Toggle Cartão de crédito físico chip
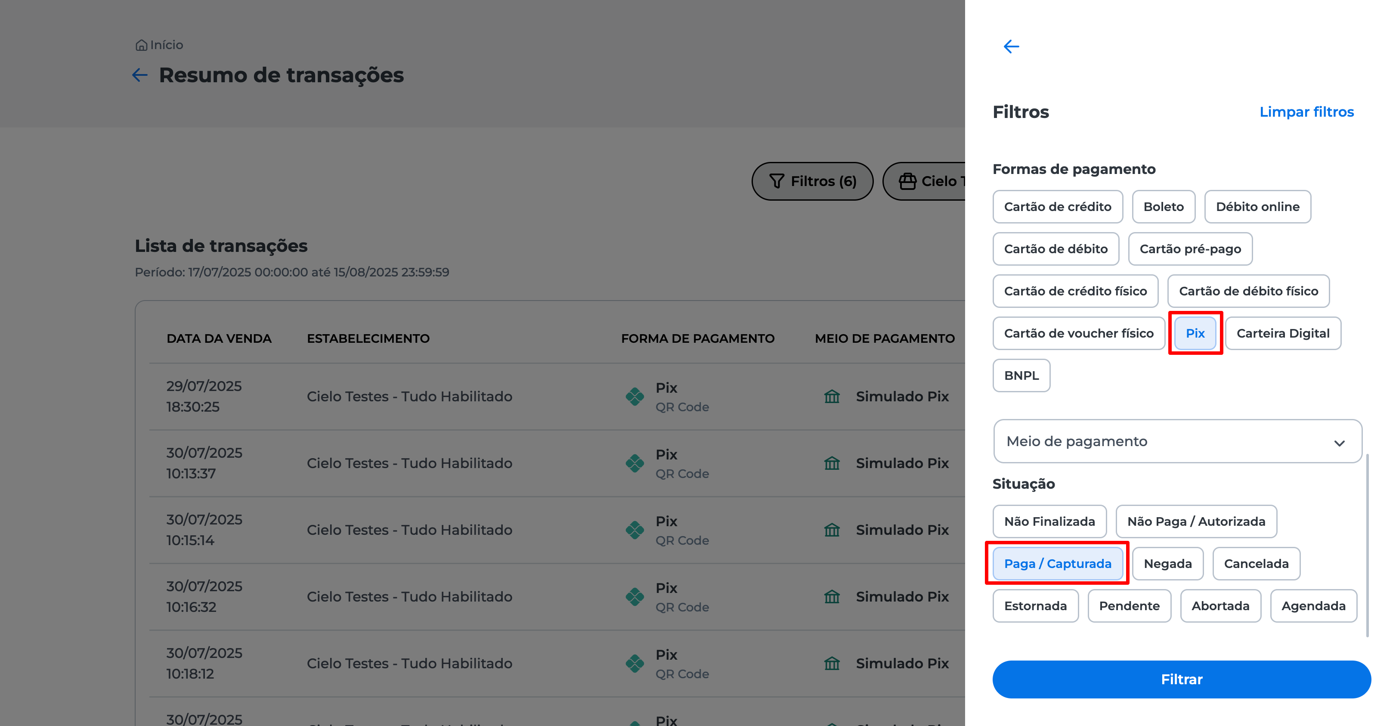This screenshot has height=726, width=1399. 1075,291
